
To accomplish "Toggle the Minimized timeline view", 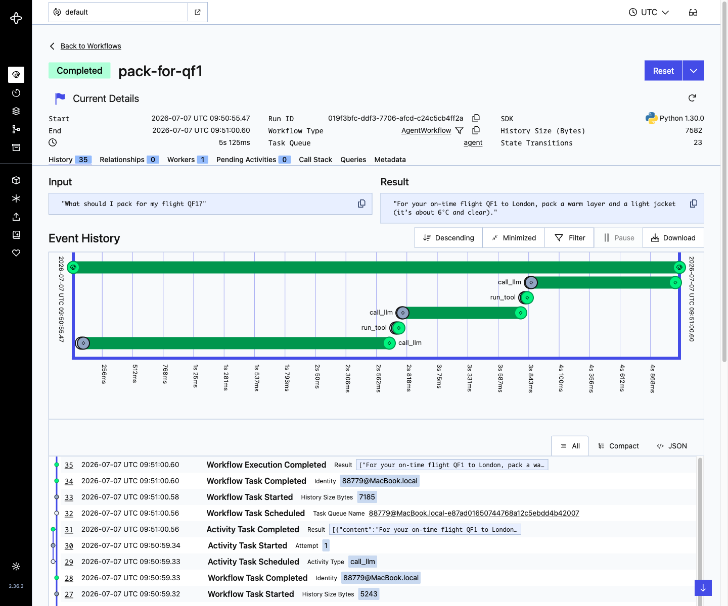I will pyautogui.click(x=514, y=238).
